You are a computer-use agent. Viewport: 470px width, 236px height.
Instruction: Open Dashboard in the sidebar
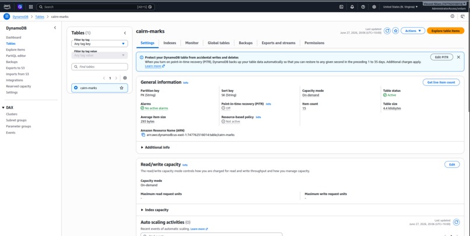[13, 37]
